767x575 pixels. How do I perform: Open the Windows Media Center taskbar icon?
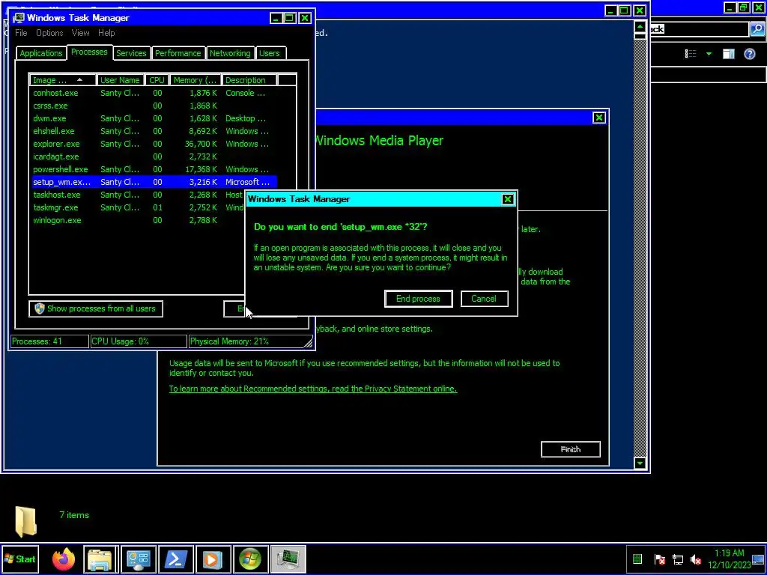[250, 559]
